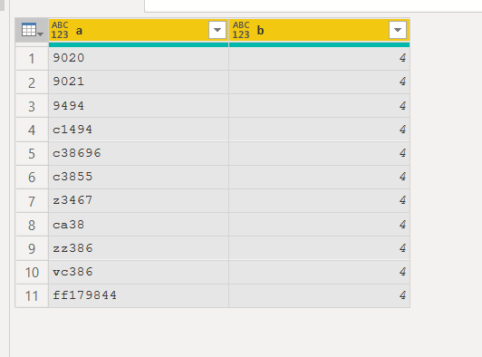Click the column a quality bar
Image resolution: width=482 pixels, height=357 pixels.
[x=139, y=45]
